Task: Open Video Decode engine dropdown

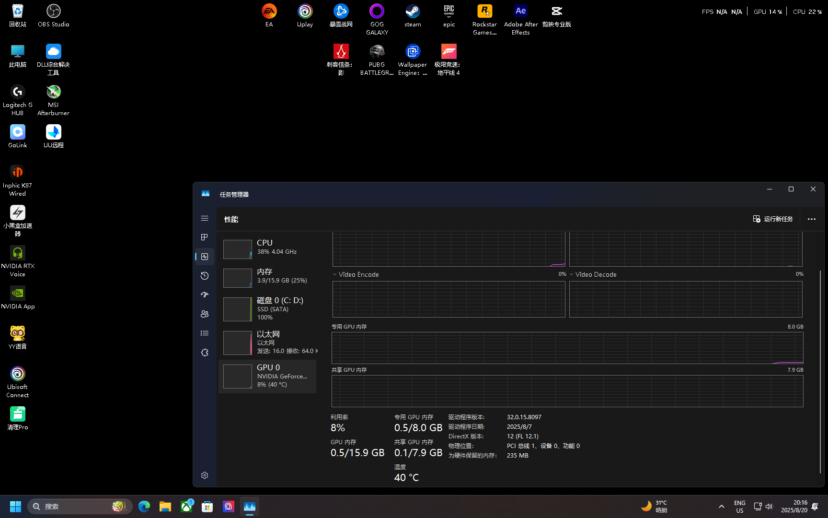Action: coord(593,274)
